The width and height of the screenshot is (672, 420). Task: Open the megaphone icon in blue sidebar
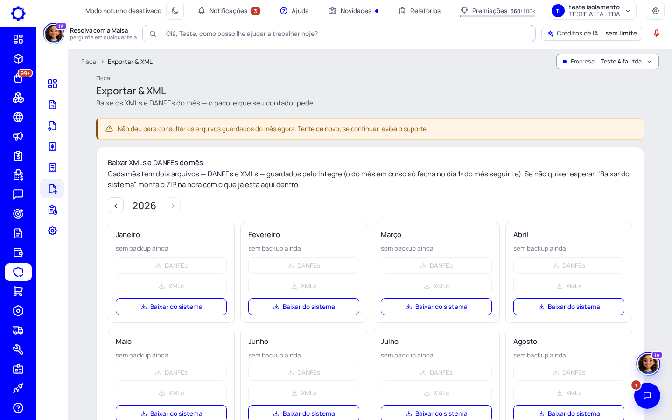18,136
